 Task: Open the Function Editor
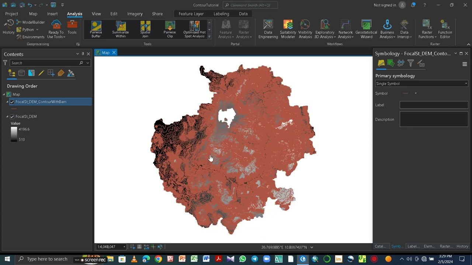[445, 29]
